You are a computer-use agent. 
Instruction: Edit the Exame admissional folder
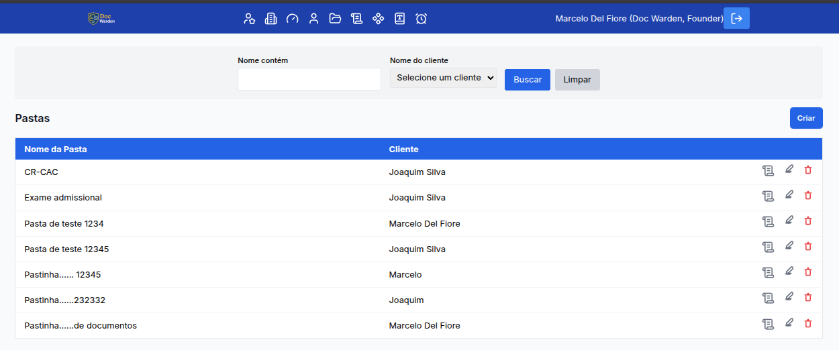click(x=789, y=195)
